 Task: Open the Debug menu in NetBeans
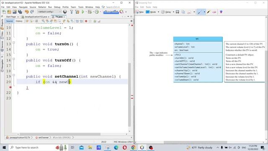(x=57, y=7)
